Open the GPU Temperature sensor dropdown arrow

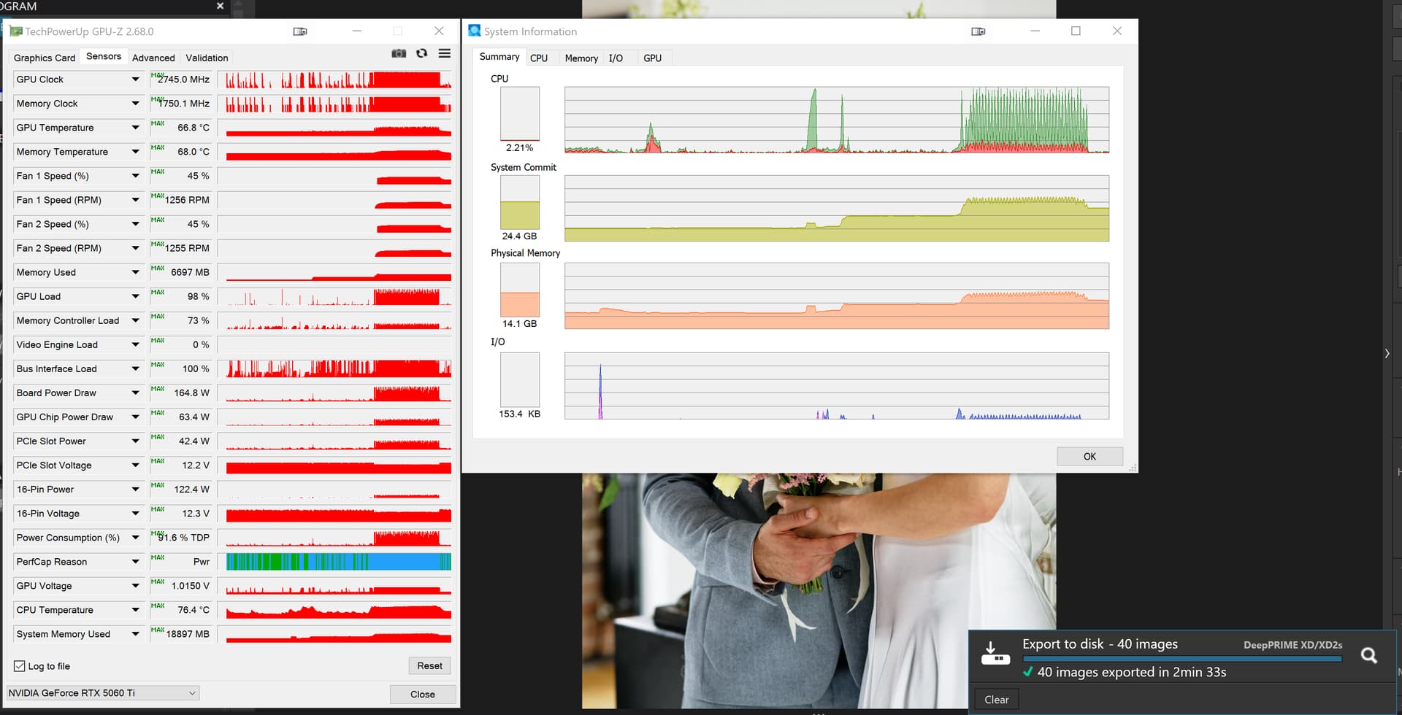(135, 128)
